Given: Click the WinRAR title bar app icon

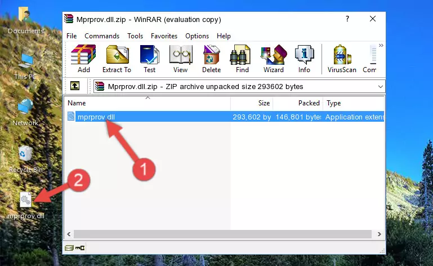Looking at the screenshot, I should (x=69, y=19).
